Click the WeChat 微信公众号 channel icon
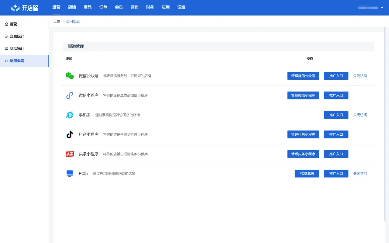 click(x=70, y=76)
